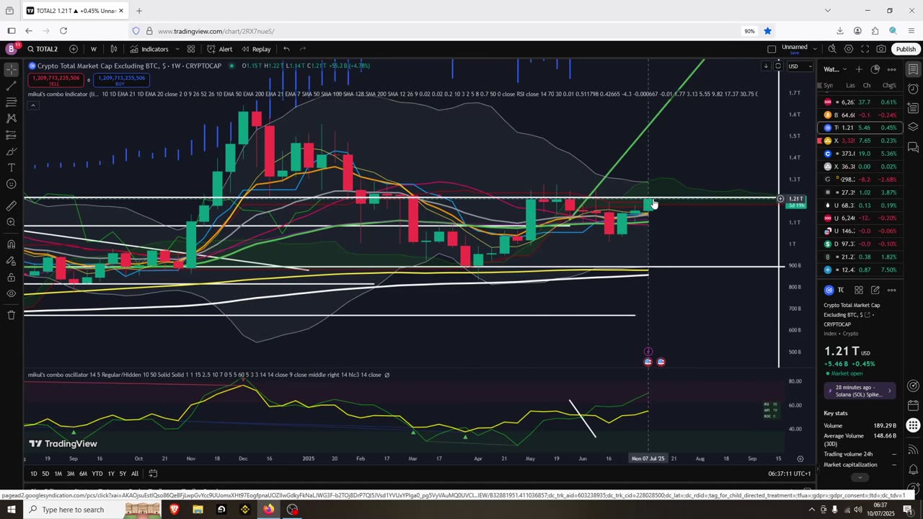Open a new browser tab
923x519 pixels.
pyautogui.click(x=139, y=11)
